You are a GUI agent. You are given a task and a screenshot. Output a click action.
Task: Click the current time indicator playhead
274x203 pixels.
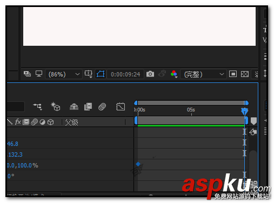[x=244, y=111]
